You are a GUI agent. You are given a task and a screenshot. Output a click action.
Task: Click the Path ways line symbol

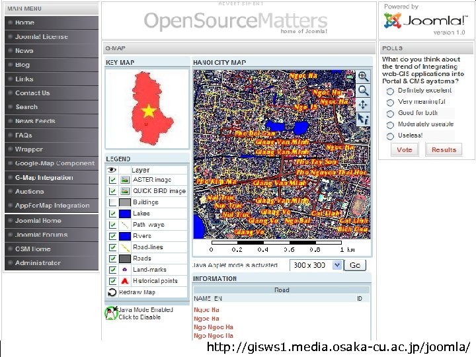125,225
